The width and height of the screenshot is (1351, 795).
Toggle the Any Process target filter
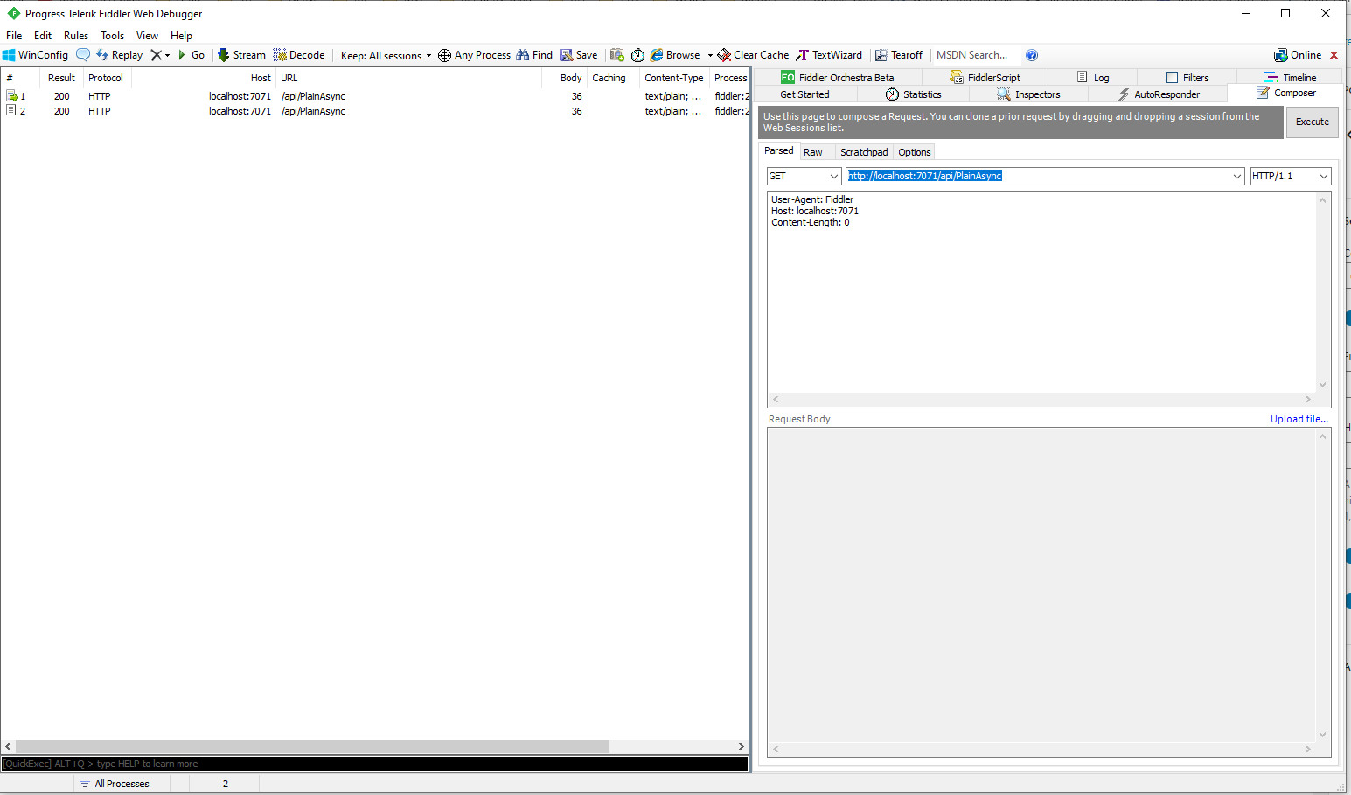tap(474, 55)
